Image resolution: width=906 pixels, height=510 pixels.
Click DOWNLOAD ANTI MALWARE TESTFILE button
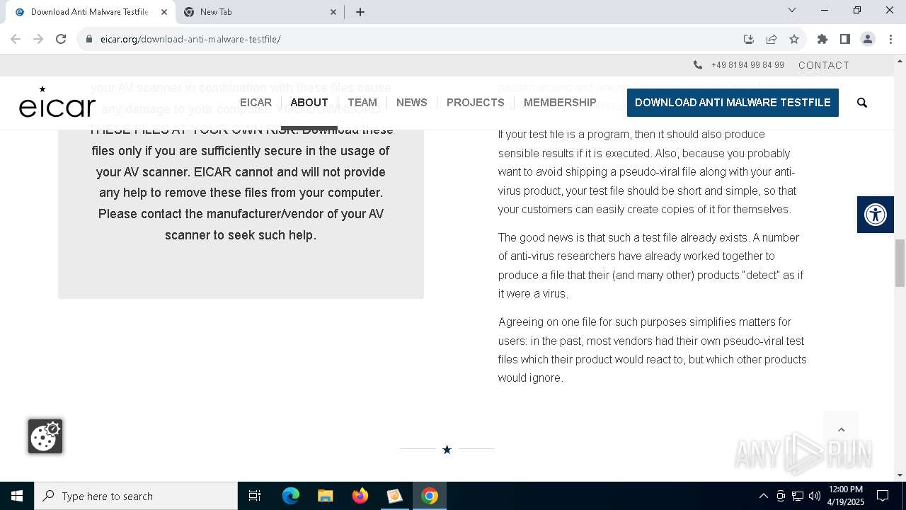[733, 103]
